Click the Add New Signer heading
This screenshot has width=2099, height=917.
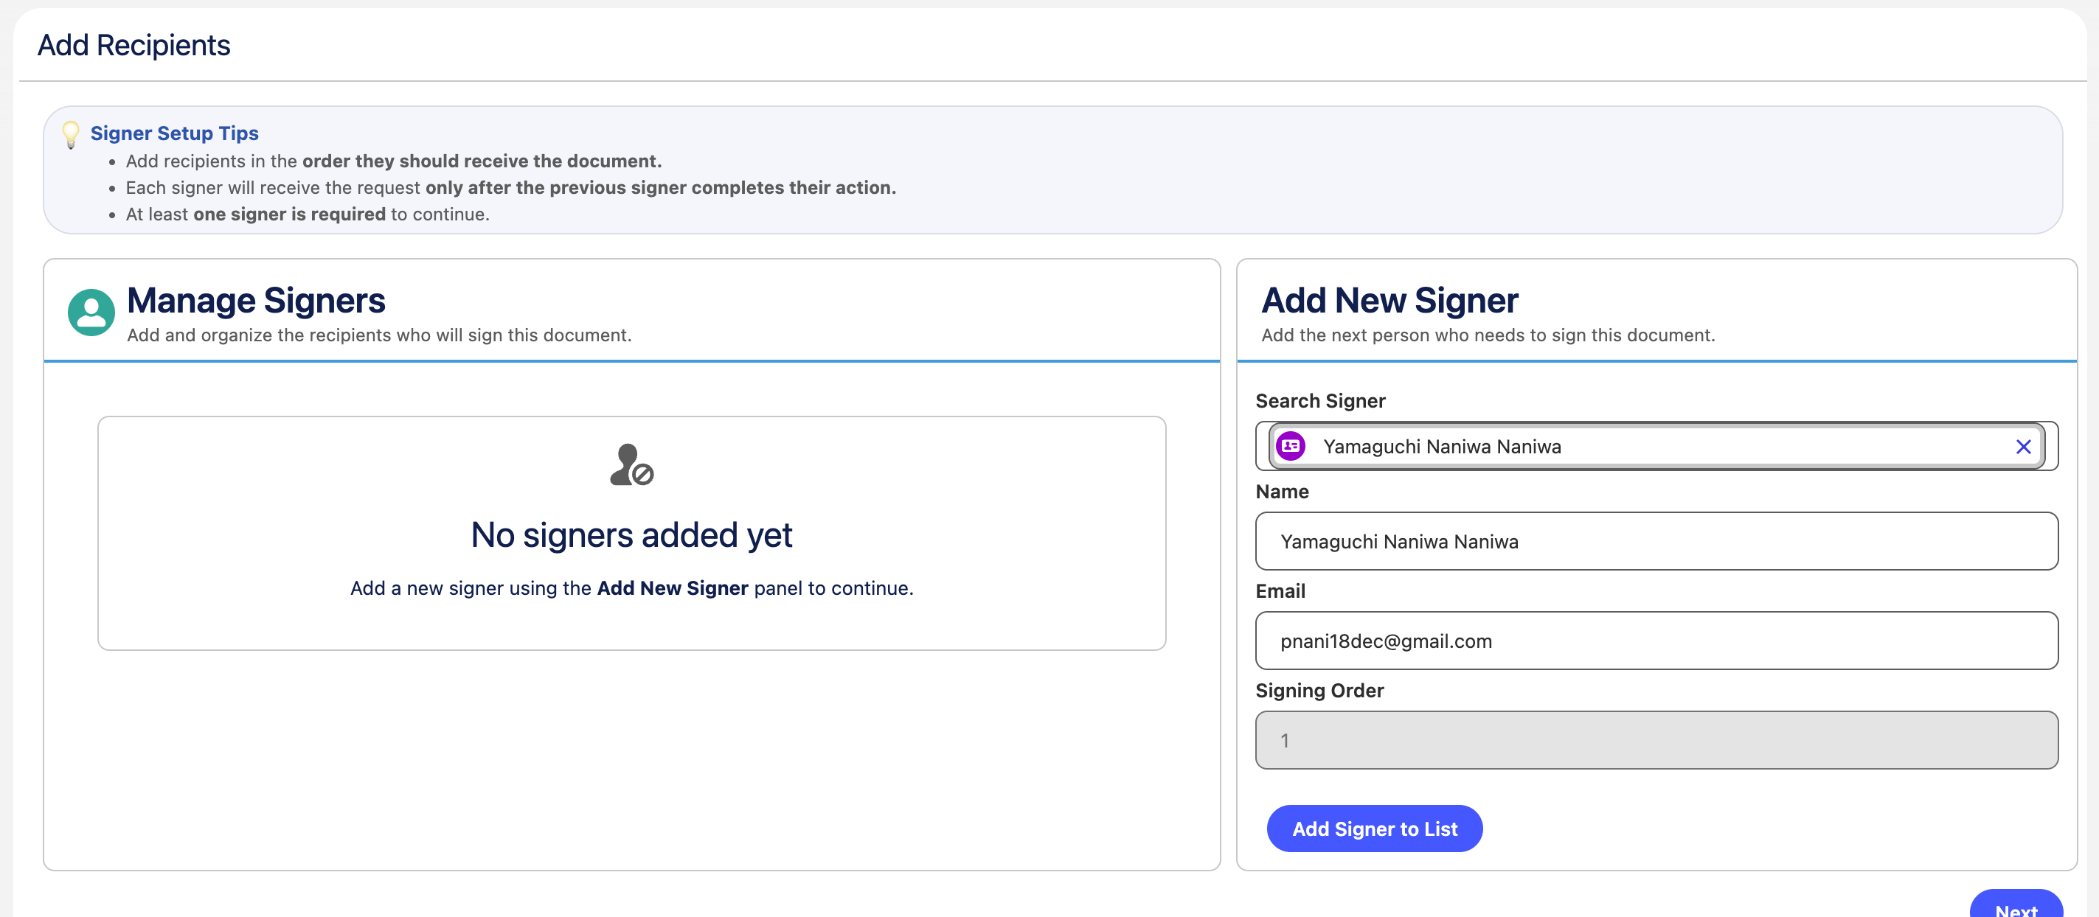click(1390, 301)
